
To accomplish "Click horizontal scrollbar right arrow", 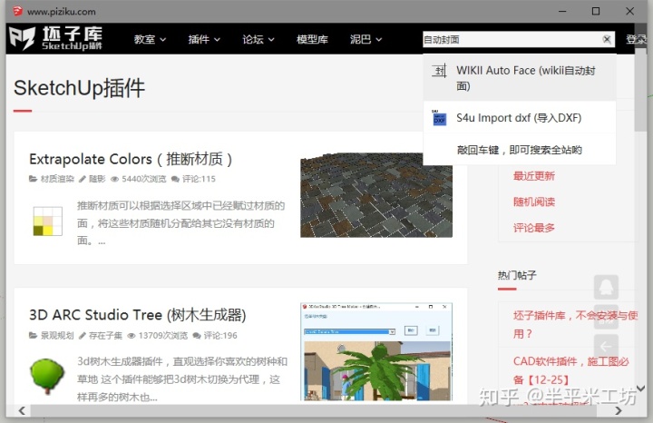I will pos(618,410).
